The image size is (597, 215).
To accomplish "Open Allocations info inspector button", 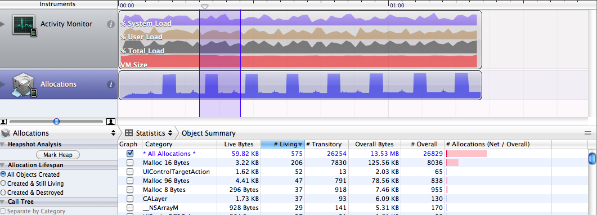I will 111,84.
